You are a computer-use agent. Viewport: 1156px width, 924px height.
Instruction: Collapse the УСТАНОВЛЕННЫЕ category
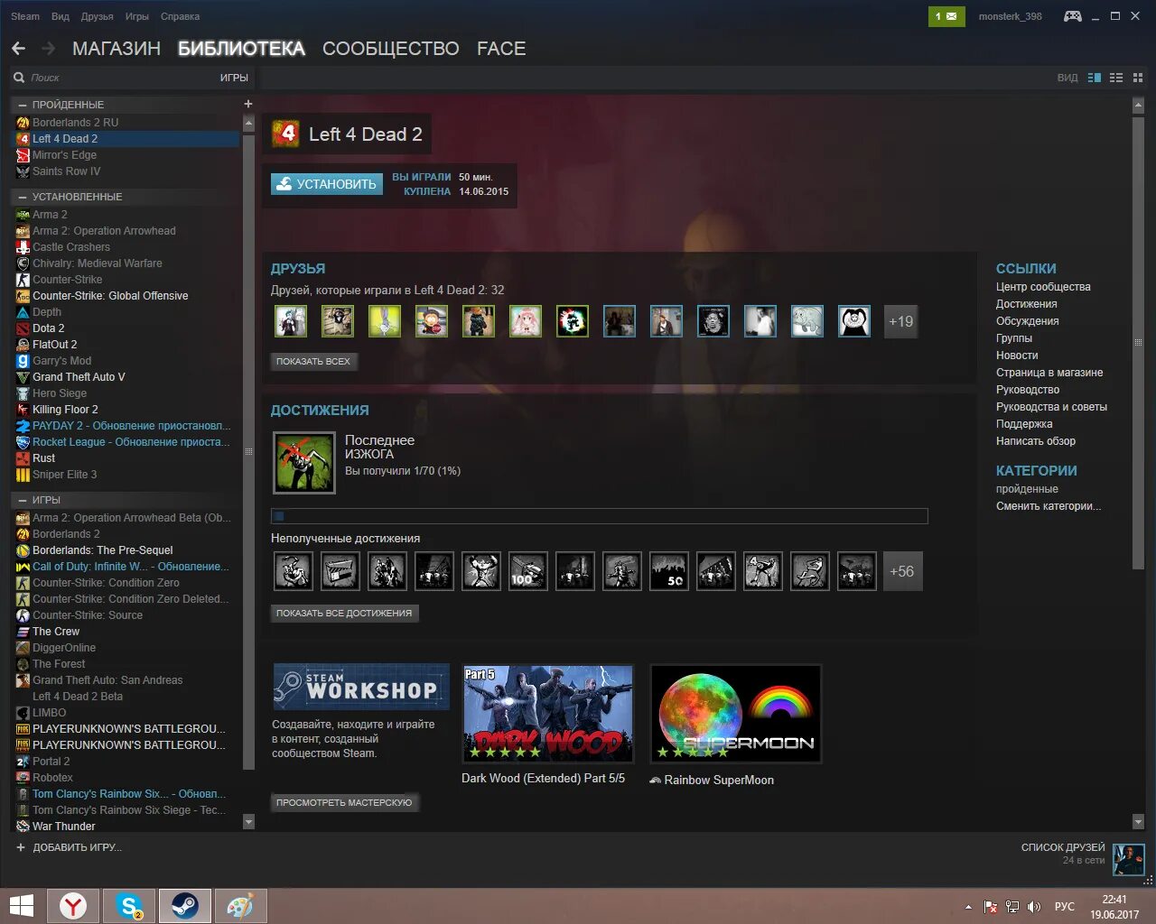coord(23,197)
